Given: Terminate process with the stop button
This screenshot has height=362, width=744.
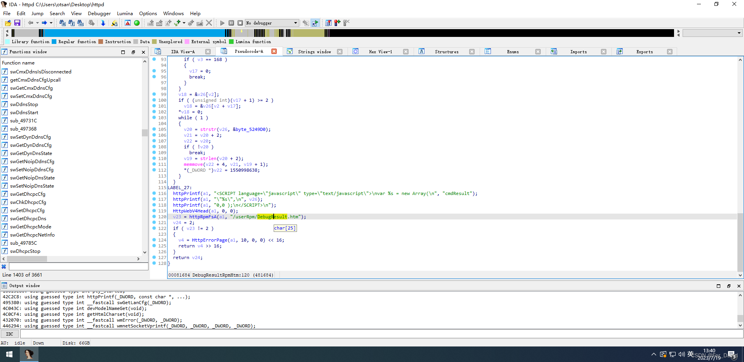Looking at the screenshot, I should pyautogui.click(x=240, y=23).
